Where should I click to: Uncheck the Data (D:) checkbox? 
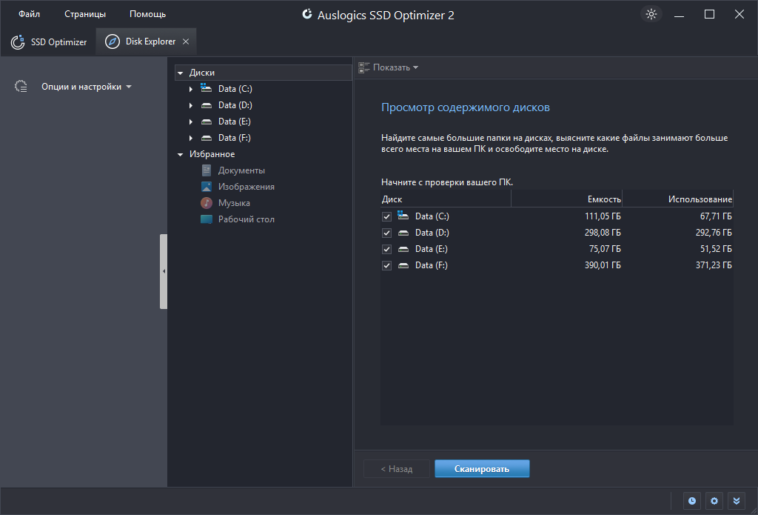pyautogui.click(x=386, y=233)
